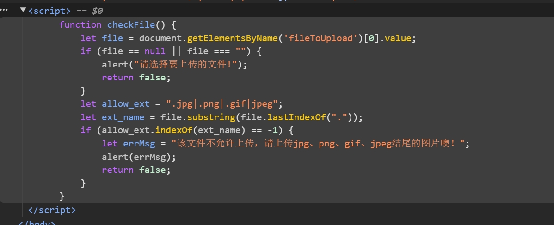Viewport: 554px width, 225px height.
Task: Click the ".jpg|.png|.gif|jpeg" string value
Action: 224,104
